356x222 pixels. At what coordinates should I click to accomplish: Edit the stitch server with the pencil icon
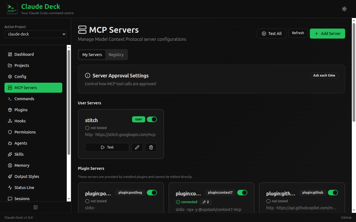(x=137, y=147)
